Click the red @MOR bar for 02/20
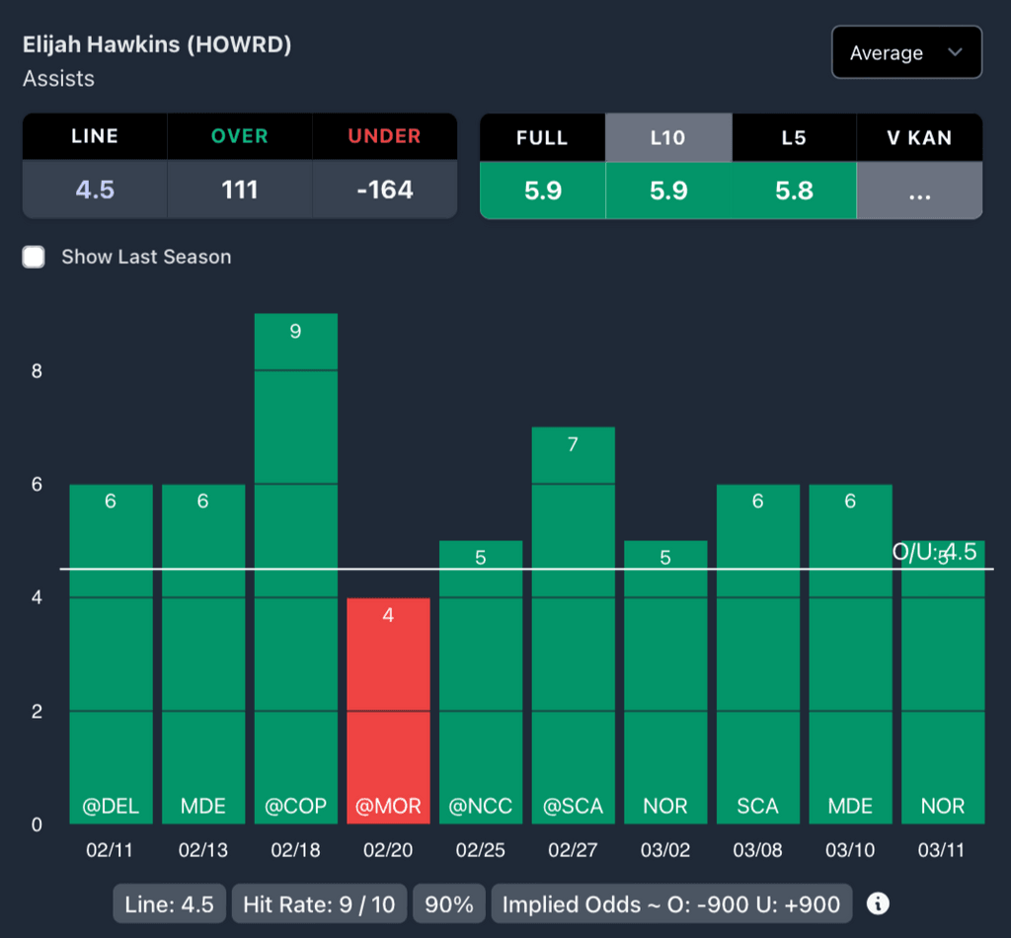Image resolution: width=1011 pixels, height=938 pixels. click(388, 711)
